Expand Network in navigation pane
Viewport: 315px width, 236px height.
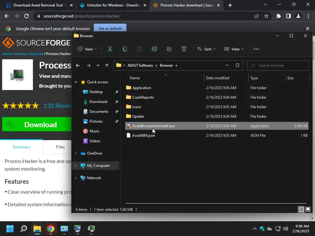click(x=76, y=178)
